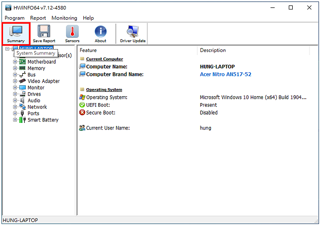Open the Report menu
This screenshot has width=321, height=226.
pyautogui.click(x=38, y=18)
